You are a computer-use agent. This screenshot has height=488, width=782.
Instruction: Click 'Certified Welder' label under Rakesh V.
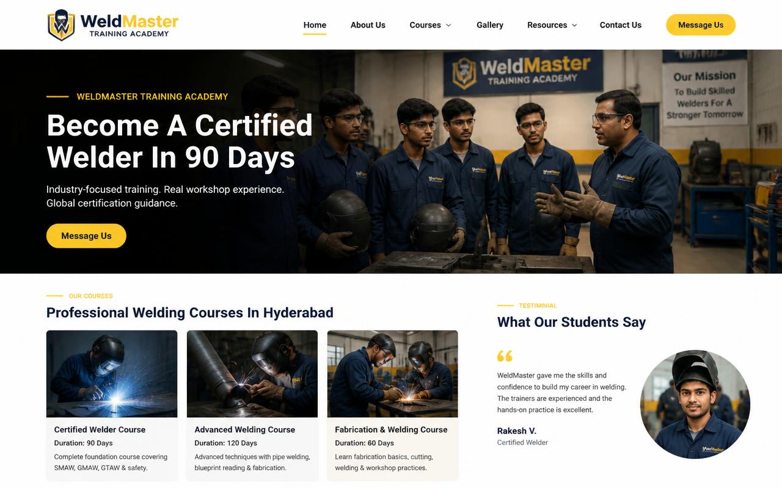click(x=522, y=442)
